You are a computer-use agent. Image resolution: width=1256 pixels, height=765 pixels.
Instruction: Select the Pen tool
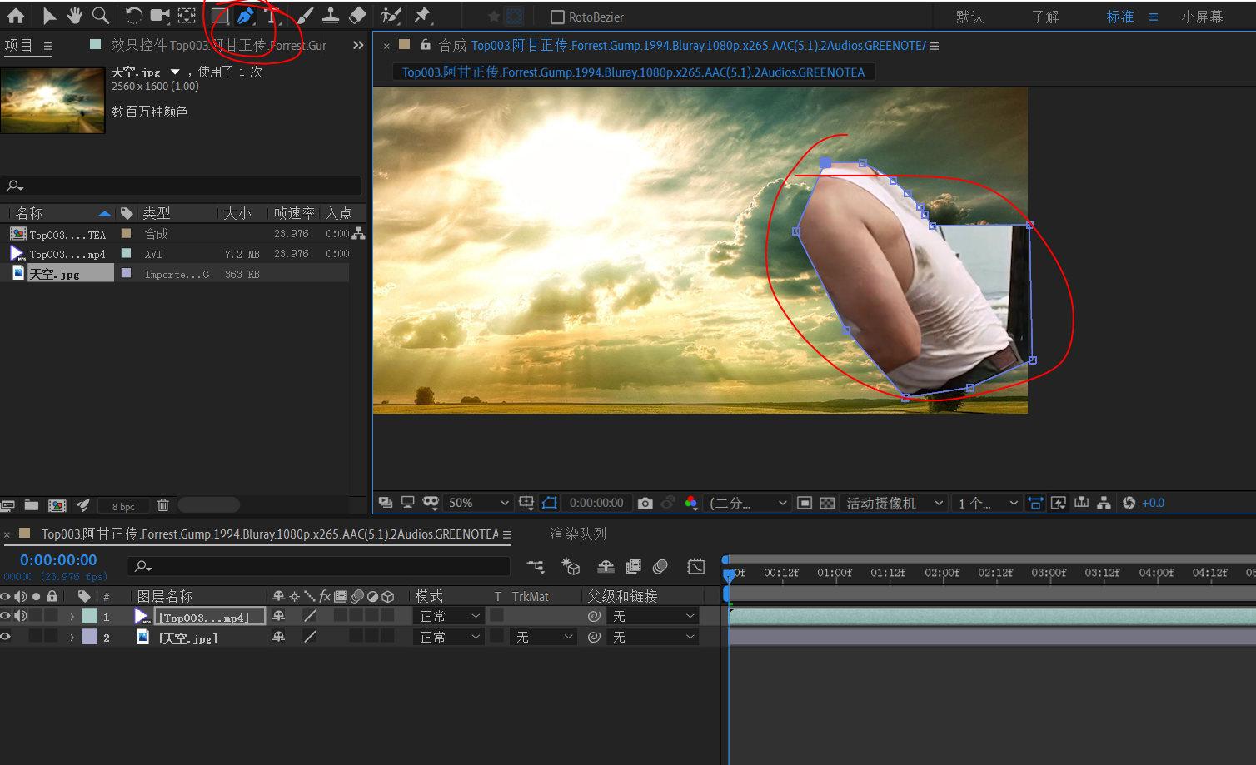pos(246,16)
